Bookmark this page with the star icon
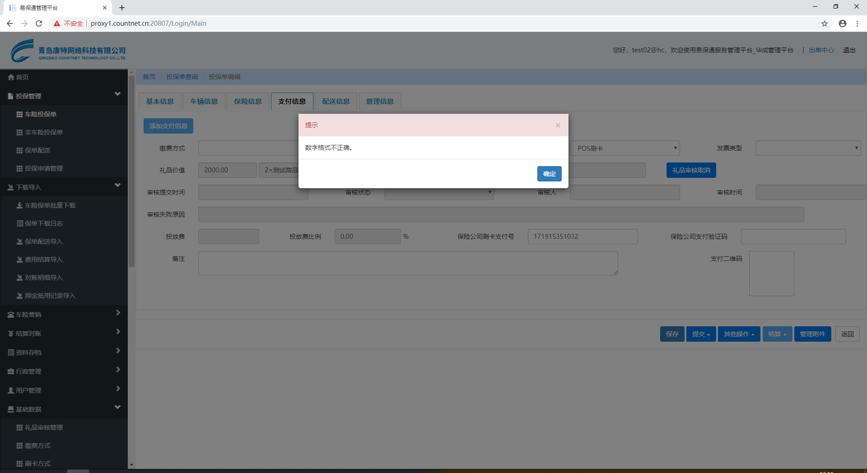Image resolution: width=867 pixels, height=473 pixels. pos(825,23)
